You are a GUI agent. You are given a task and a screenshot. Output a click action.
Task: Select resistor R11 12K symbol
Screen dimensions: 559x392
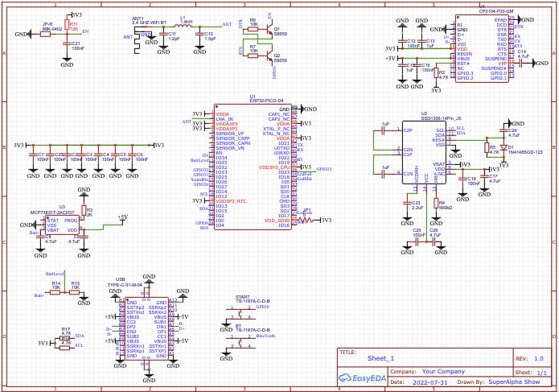tap(67, 24)
